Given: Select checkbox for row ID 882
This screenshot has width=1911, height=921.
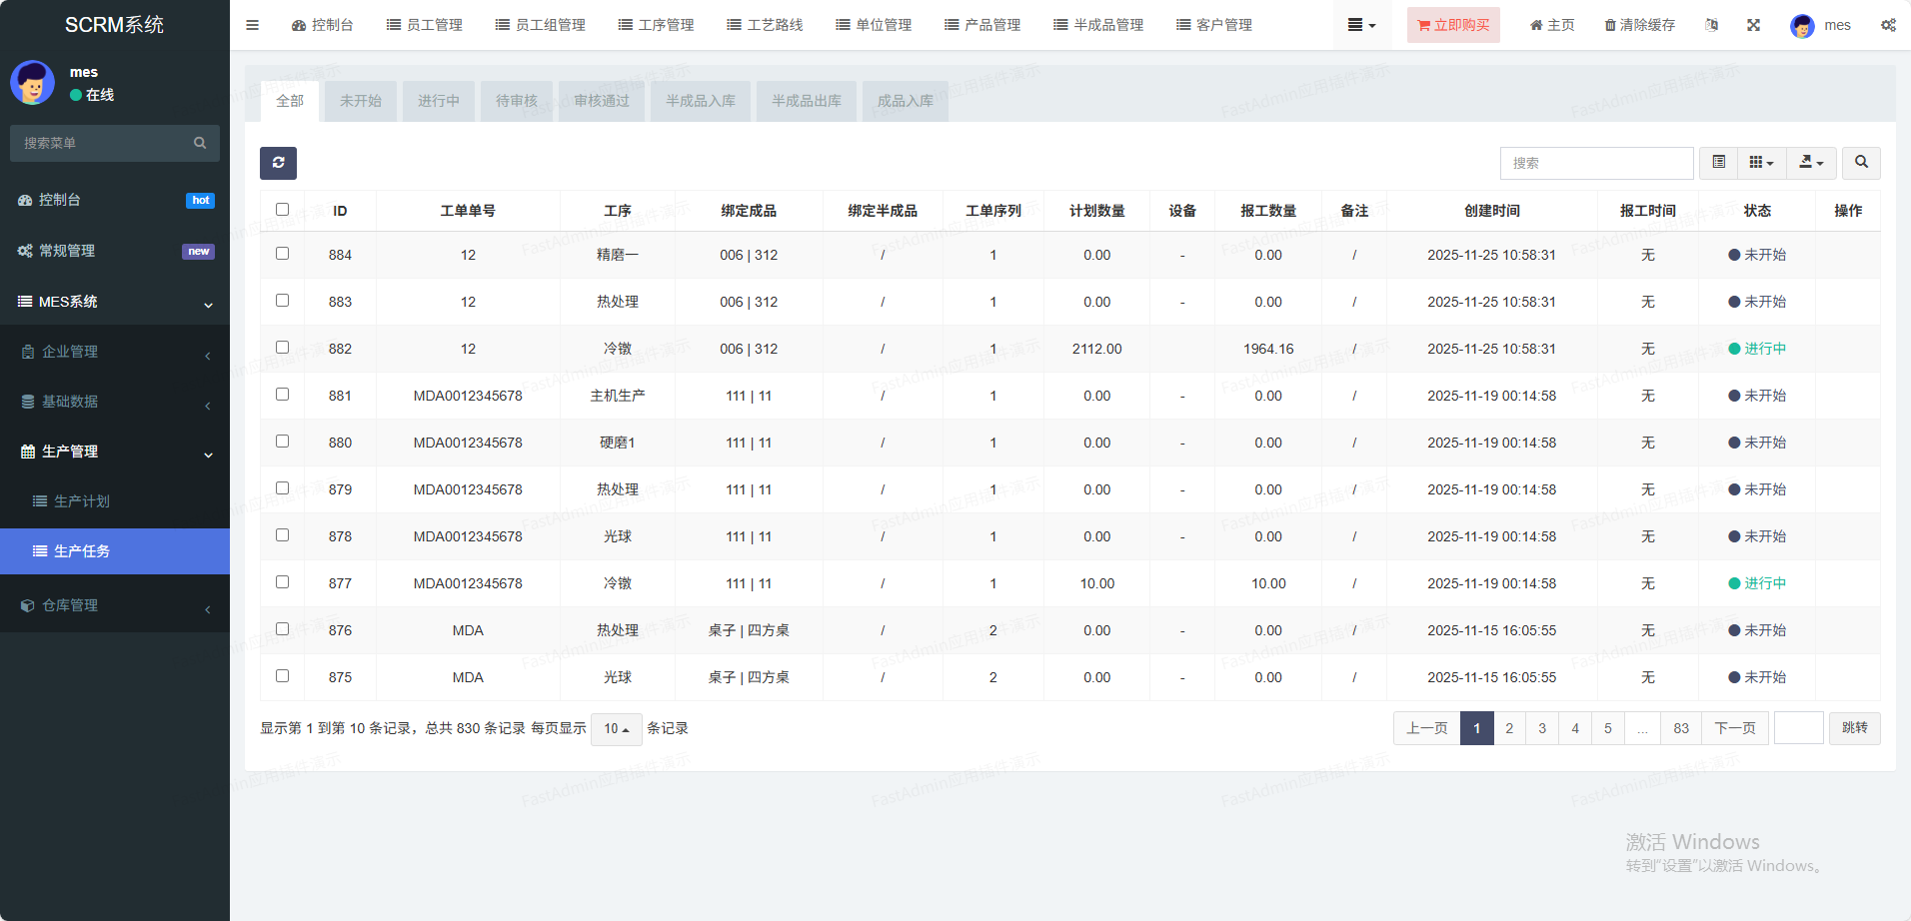Looking at the screenshot, I should click(x=282, y=348).
